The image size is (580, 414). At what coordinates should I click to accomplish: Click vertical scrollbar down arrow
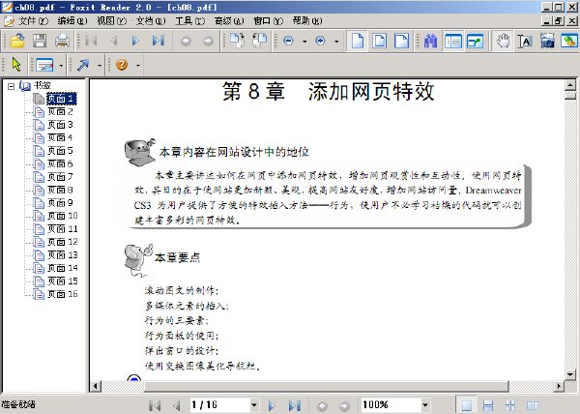tap(570, 374)
